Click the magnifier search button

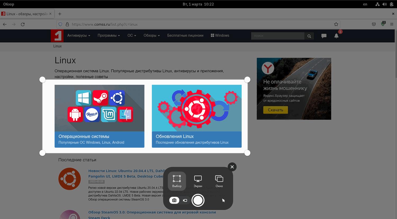309,36
